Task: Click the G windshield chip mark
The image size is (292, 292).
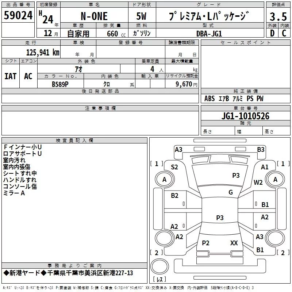Action: (x=231, y=192)
